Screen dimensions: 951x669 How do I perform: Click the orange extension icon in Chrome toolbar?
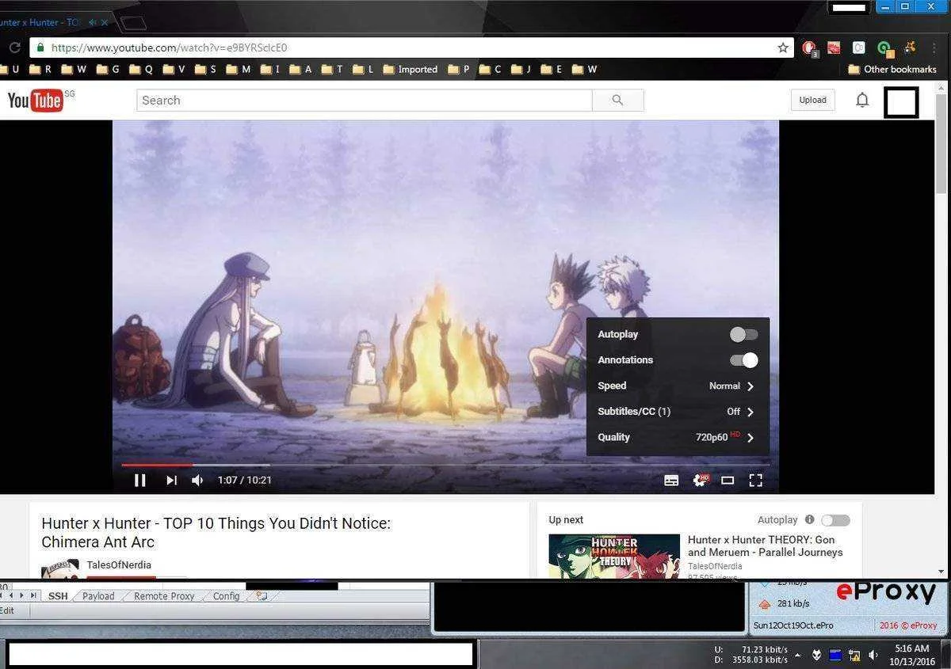[x=911, y=48]
